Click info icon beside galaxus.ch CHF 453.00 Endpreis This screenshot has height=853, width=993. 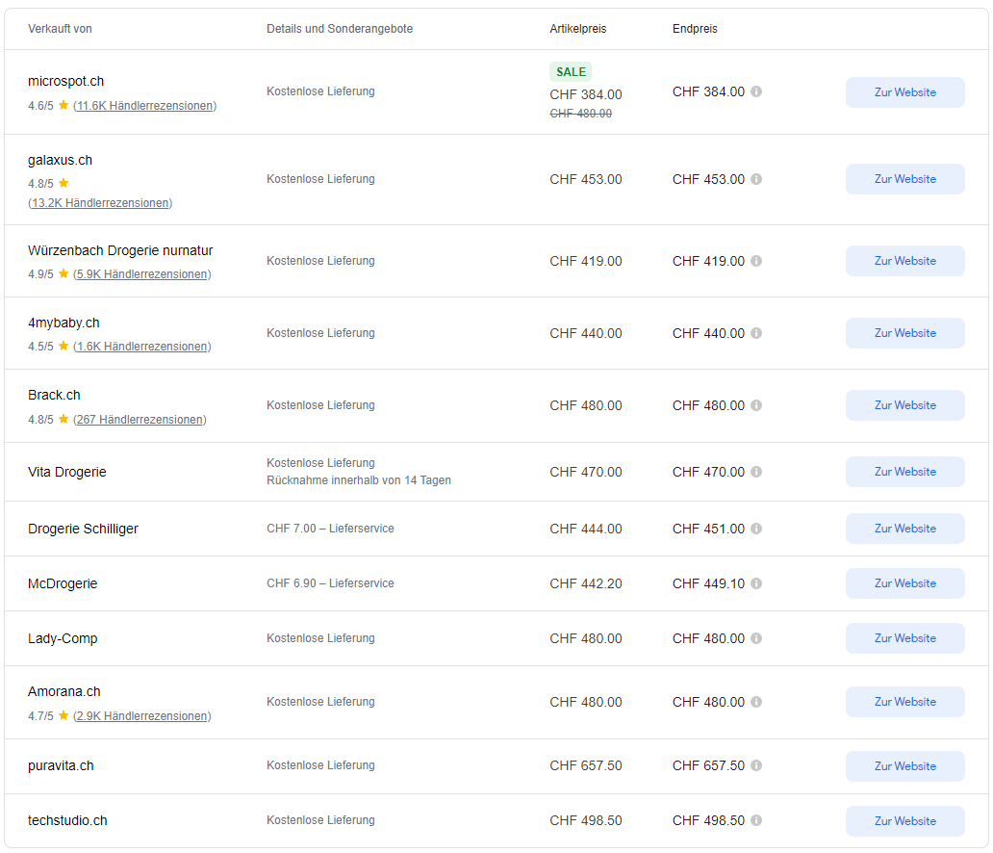[x=756, y=179]
